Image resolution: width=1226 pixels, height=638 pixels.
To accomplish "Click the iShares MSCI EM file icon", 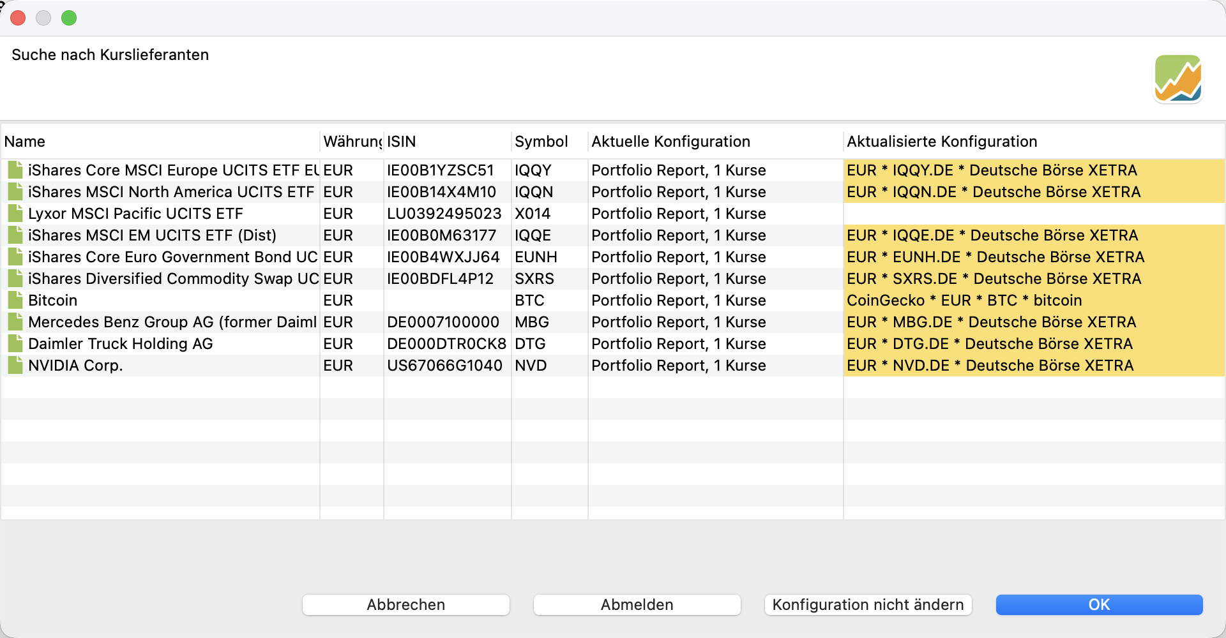I will coord(15,235).
